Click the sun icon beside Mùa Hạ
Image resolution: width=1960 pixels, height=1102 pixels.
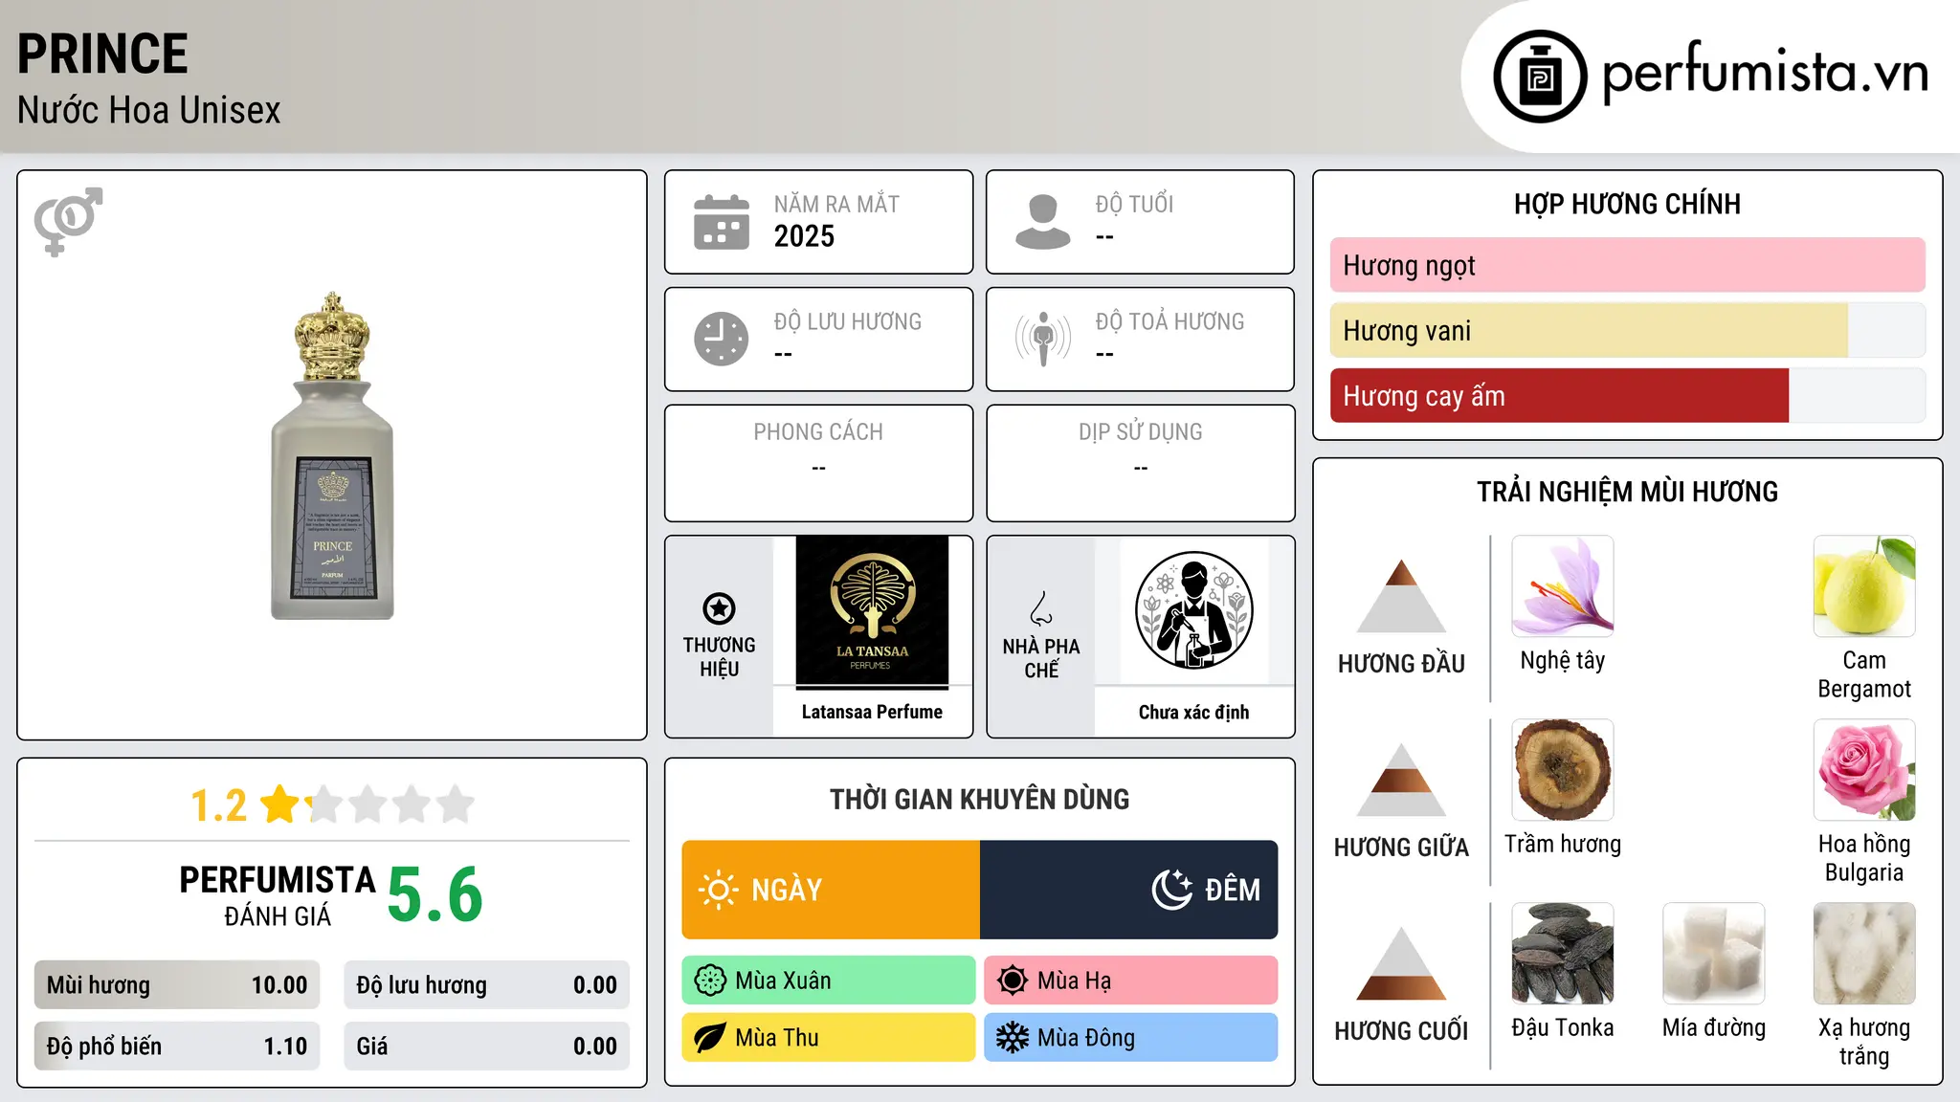coord(1013,981)
